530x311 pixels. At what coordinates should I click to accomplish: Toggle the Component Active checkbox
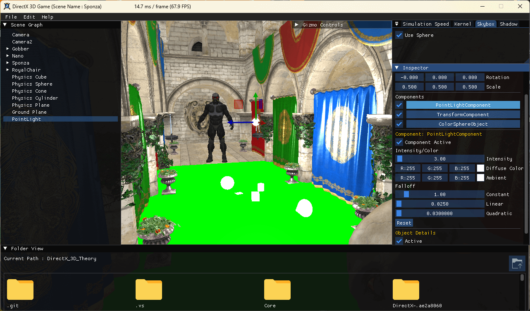tap(399, 142)
